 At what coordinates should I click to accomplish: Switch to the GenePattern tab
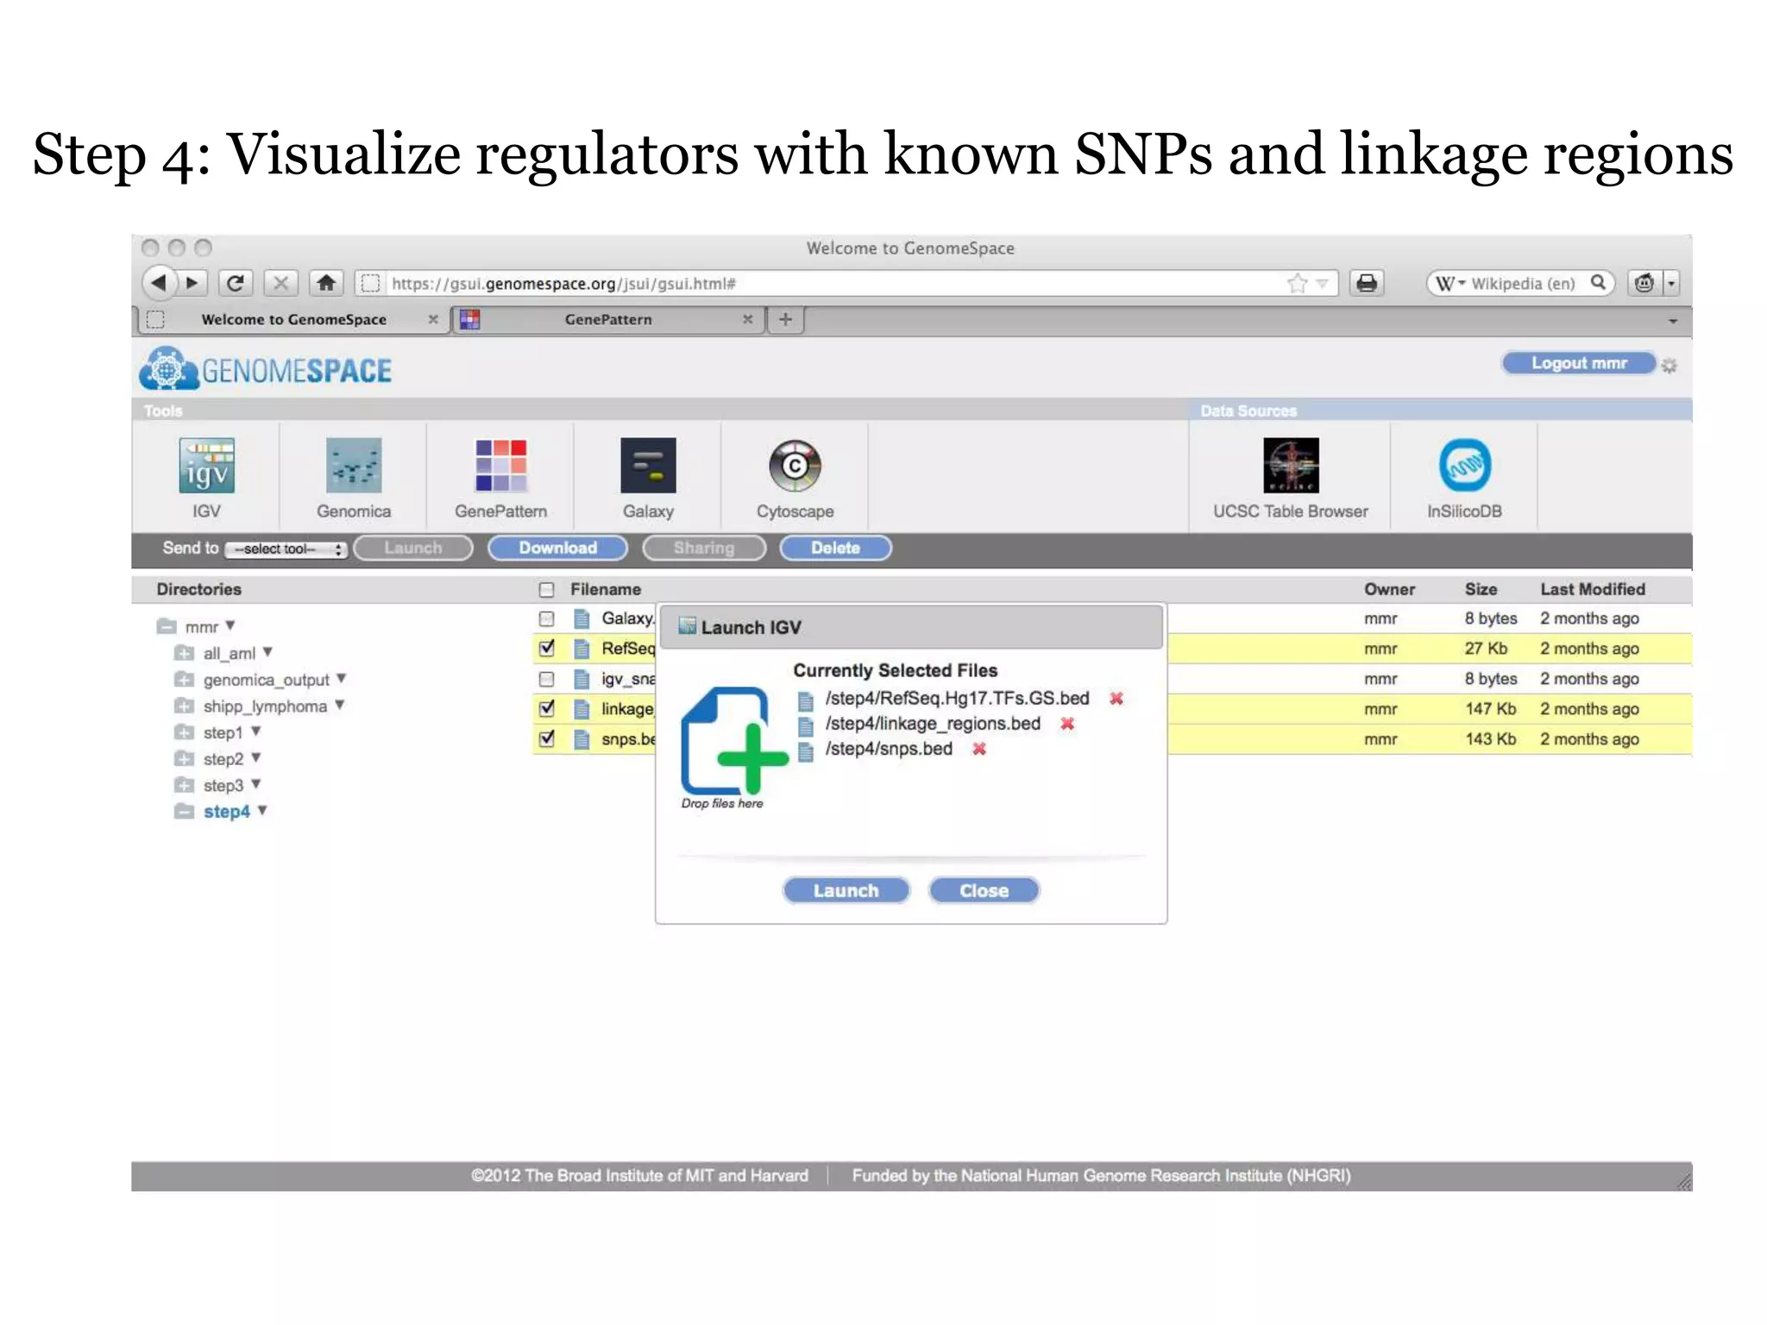click(x=608, y=319)
